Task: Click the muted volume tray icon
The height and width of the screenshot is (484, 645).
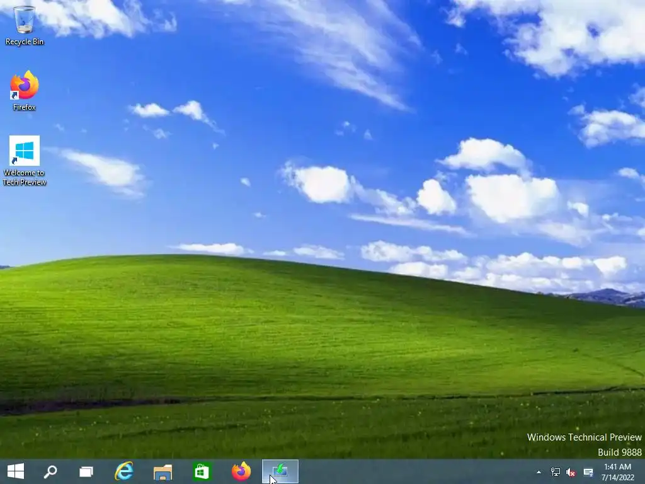Action: 571,472
